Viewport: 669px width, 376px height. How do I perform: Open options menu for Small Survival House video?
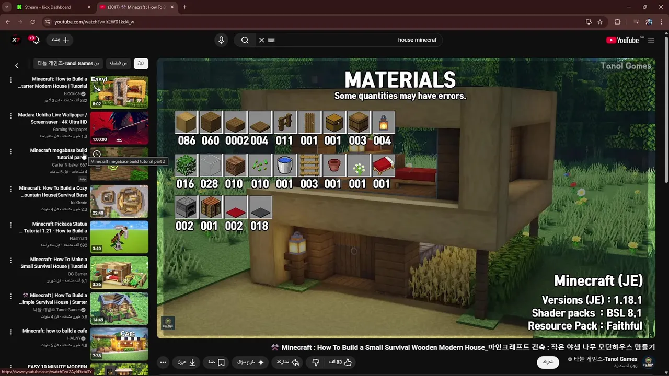(x=11, y=260)
